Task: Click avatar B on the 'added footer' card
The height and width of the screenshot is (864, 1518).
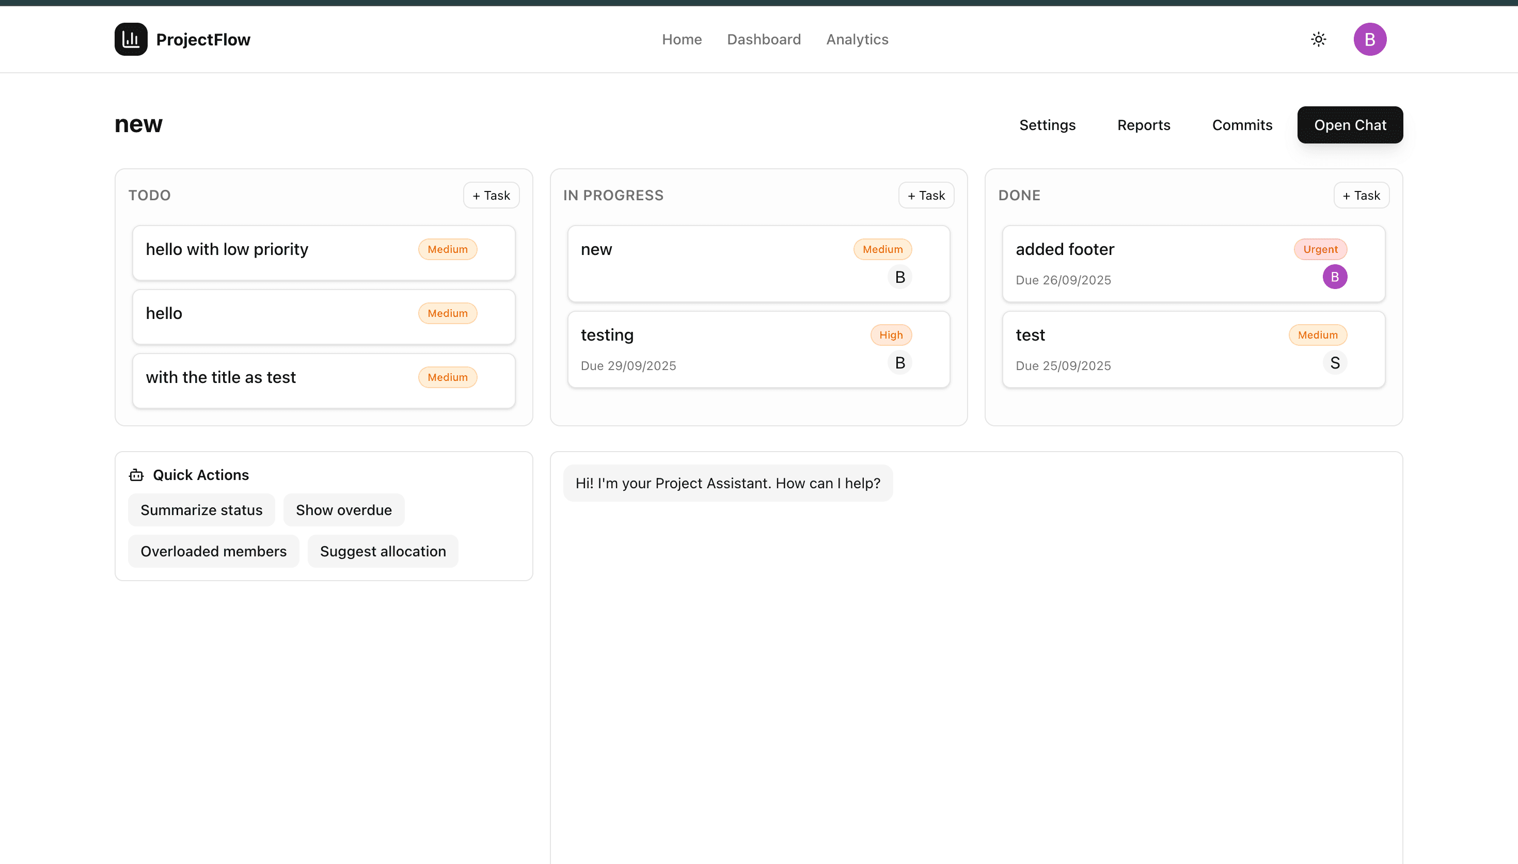Action: (x=1335, y=277)
